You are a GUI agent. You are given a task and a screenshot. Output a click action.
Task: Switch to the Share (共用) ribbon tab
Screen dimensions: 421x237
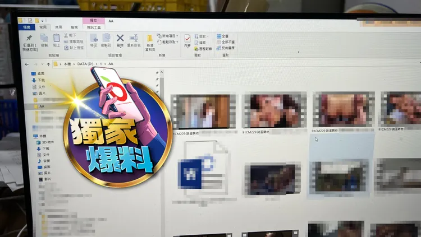point(59,27)
